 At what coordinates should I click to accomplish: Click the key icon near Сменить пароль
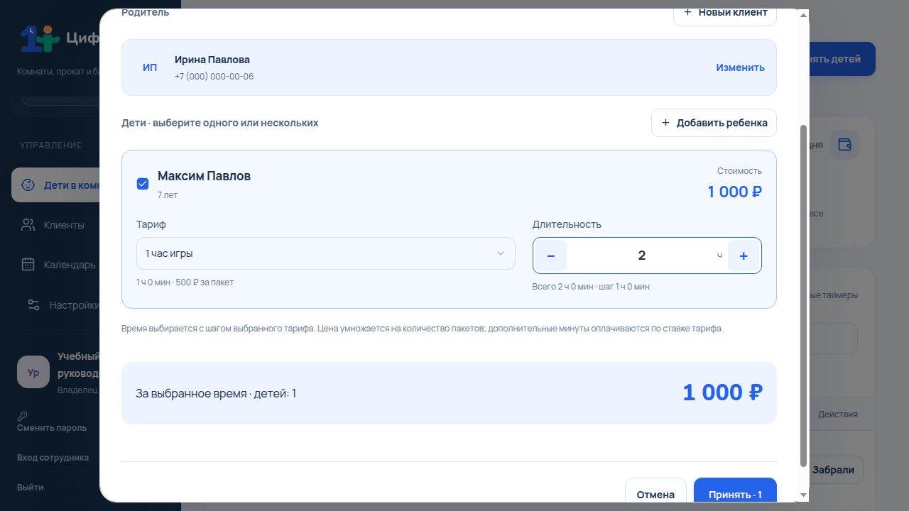tap(23, 417)
